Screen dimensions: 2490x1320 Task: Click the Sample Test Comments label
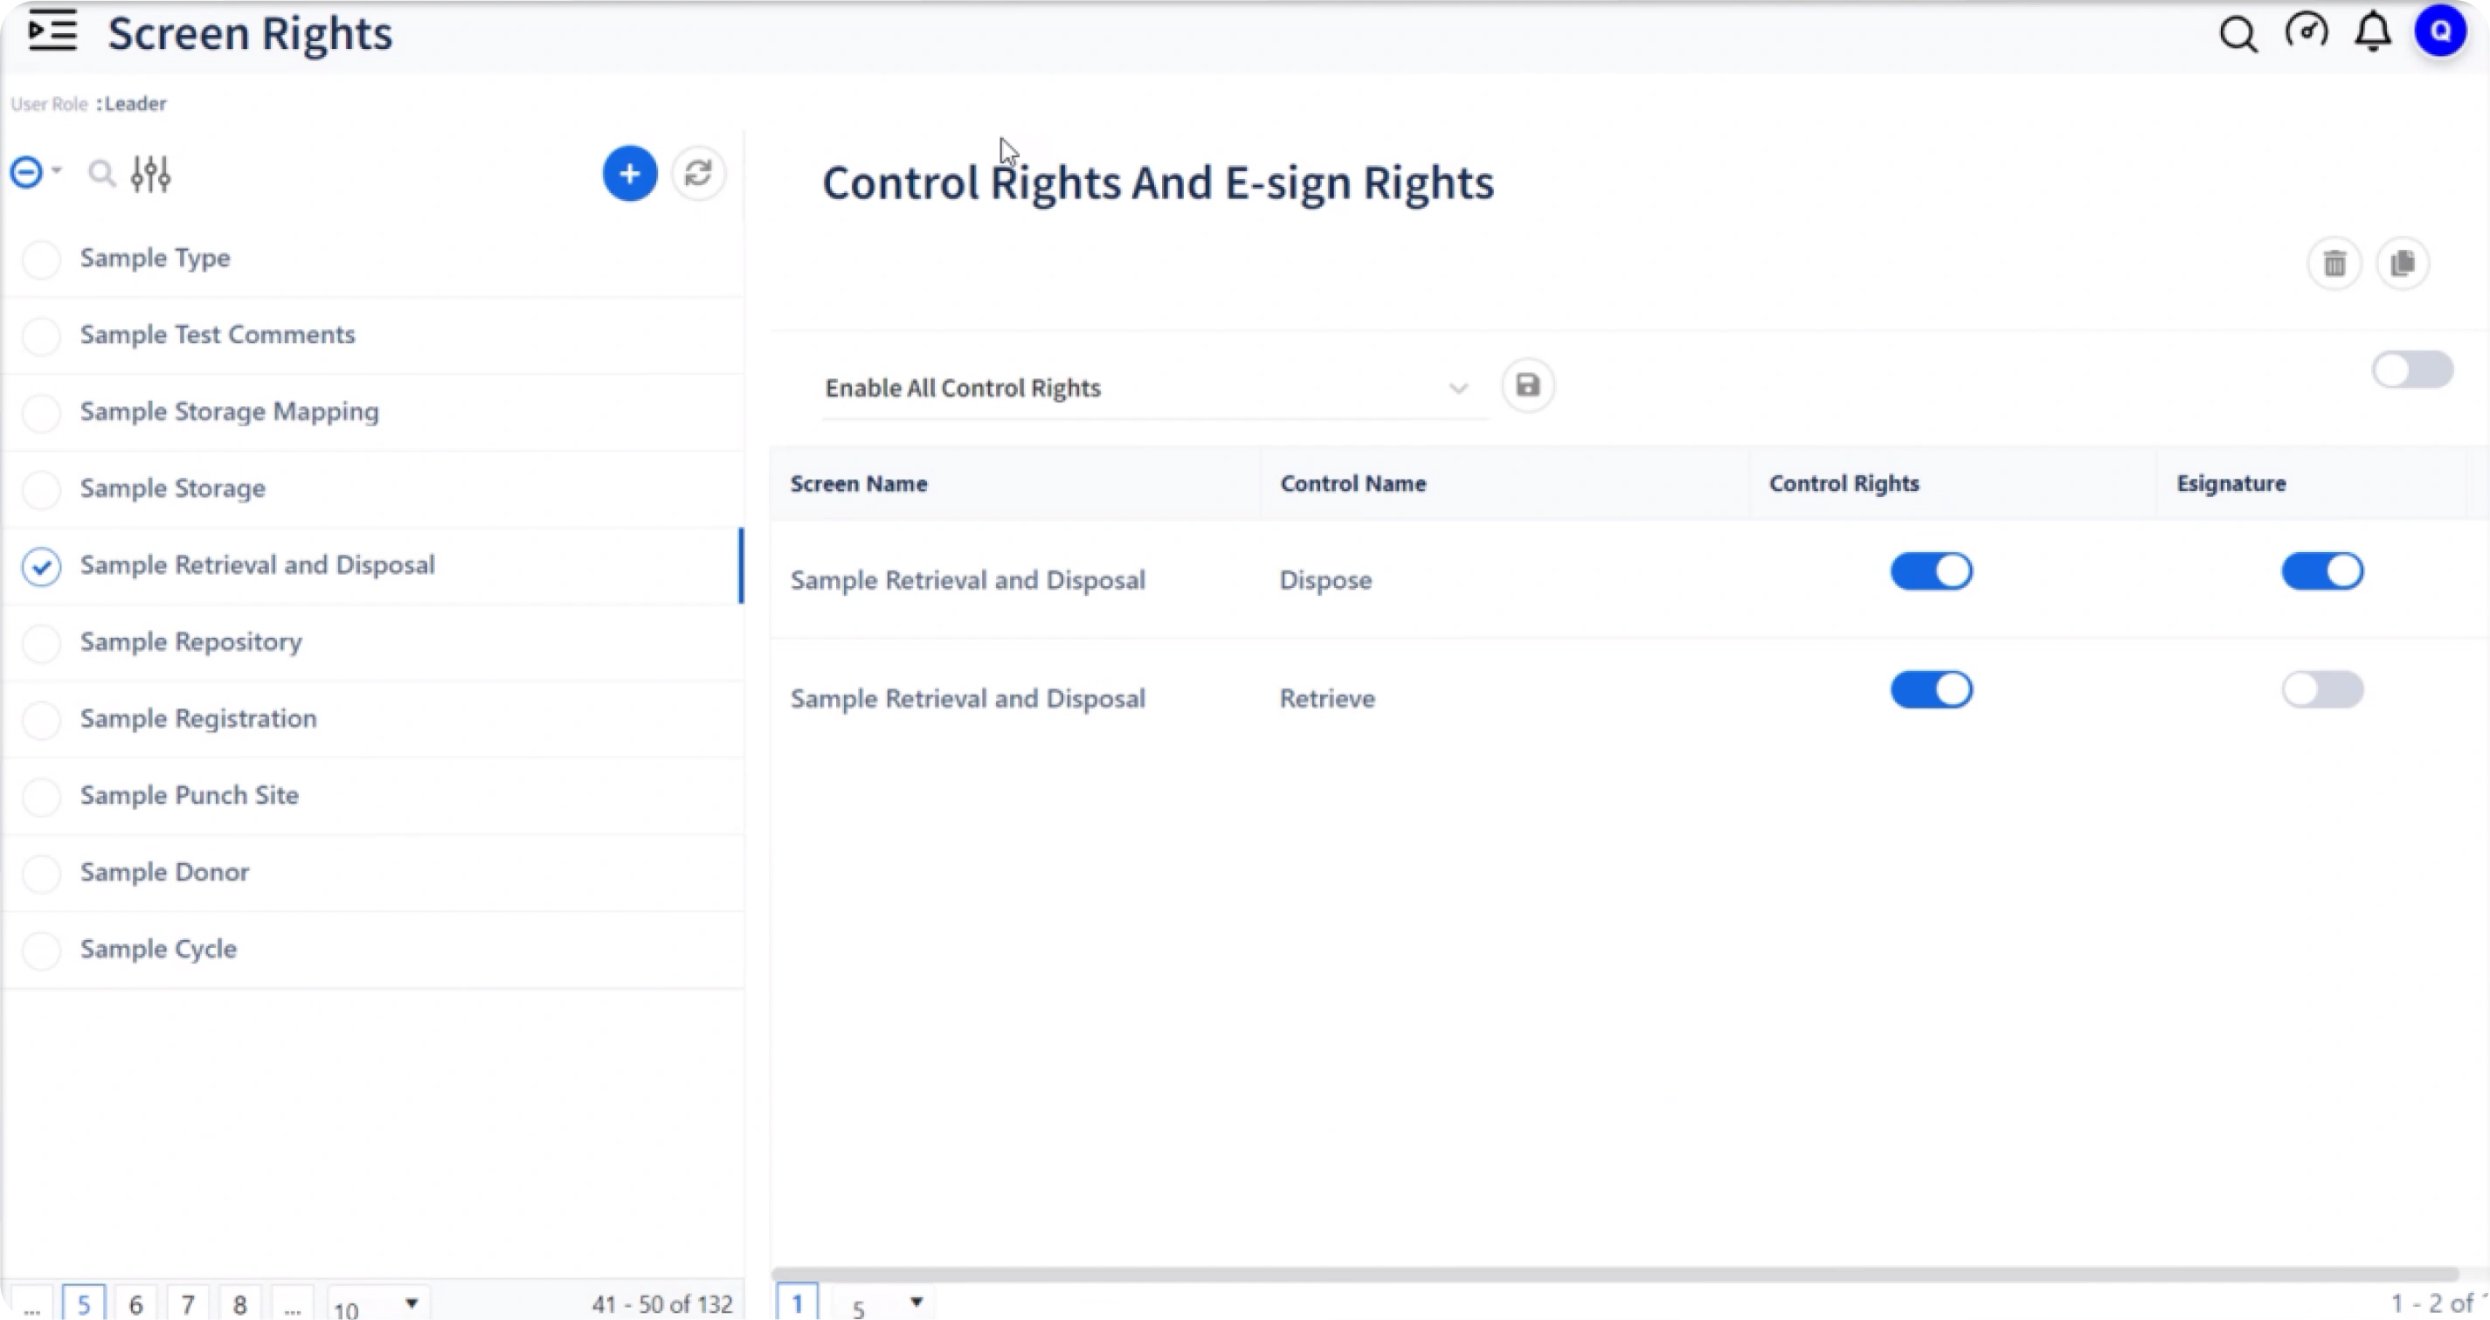click(218, 335)
